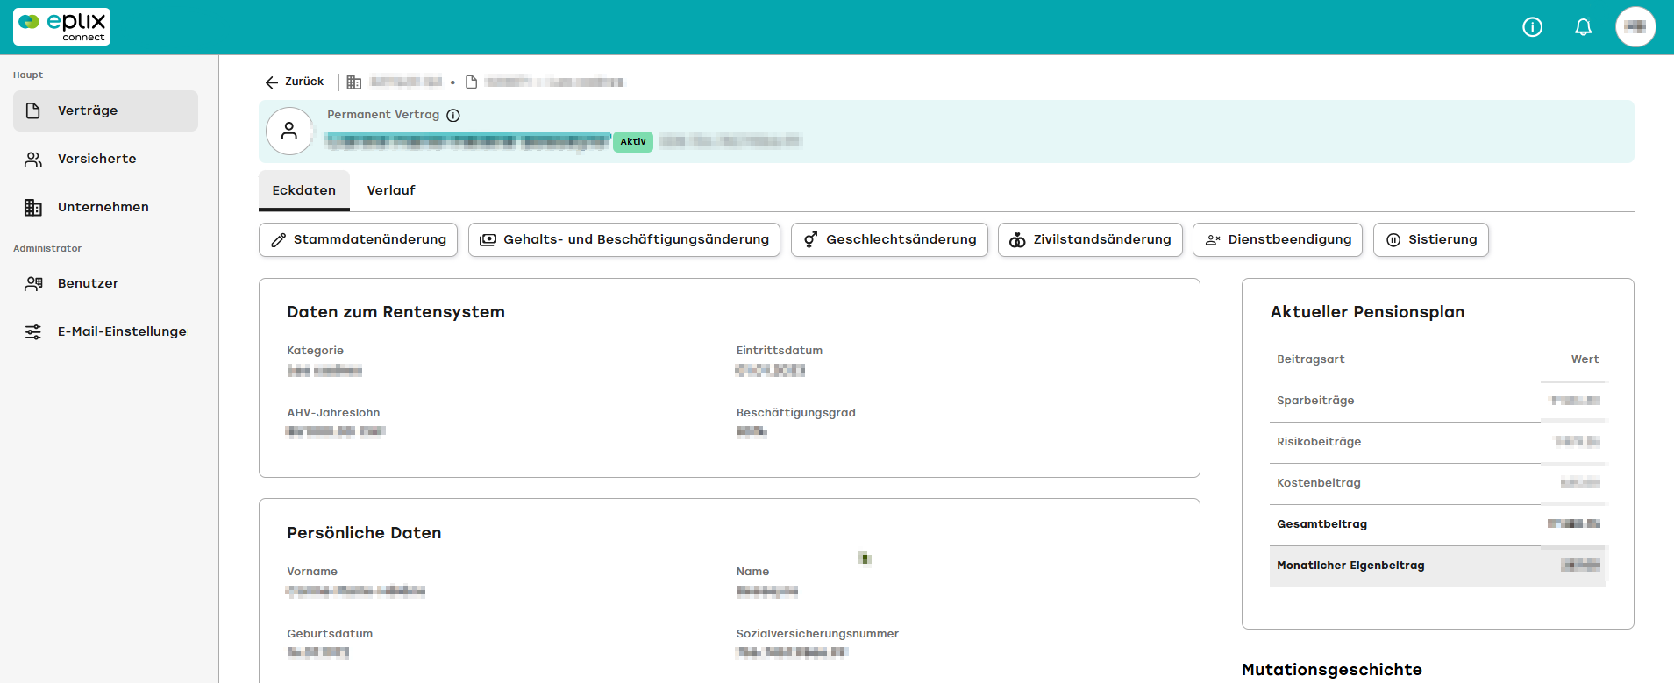Switch to the Eckdaten tab
Image resolution: width=1674 pixels, height=683 pixels.
[304, 190]
